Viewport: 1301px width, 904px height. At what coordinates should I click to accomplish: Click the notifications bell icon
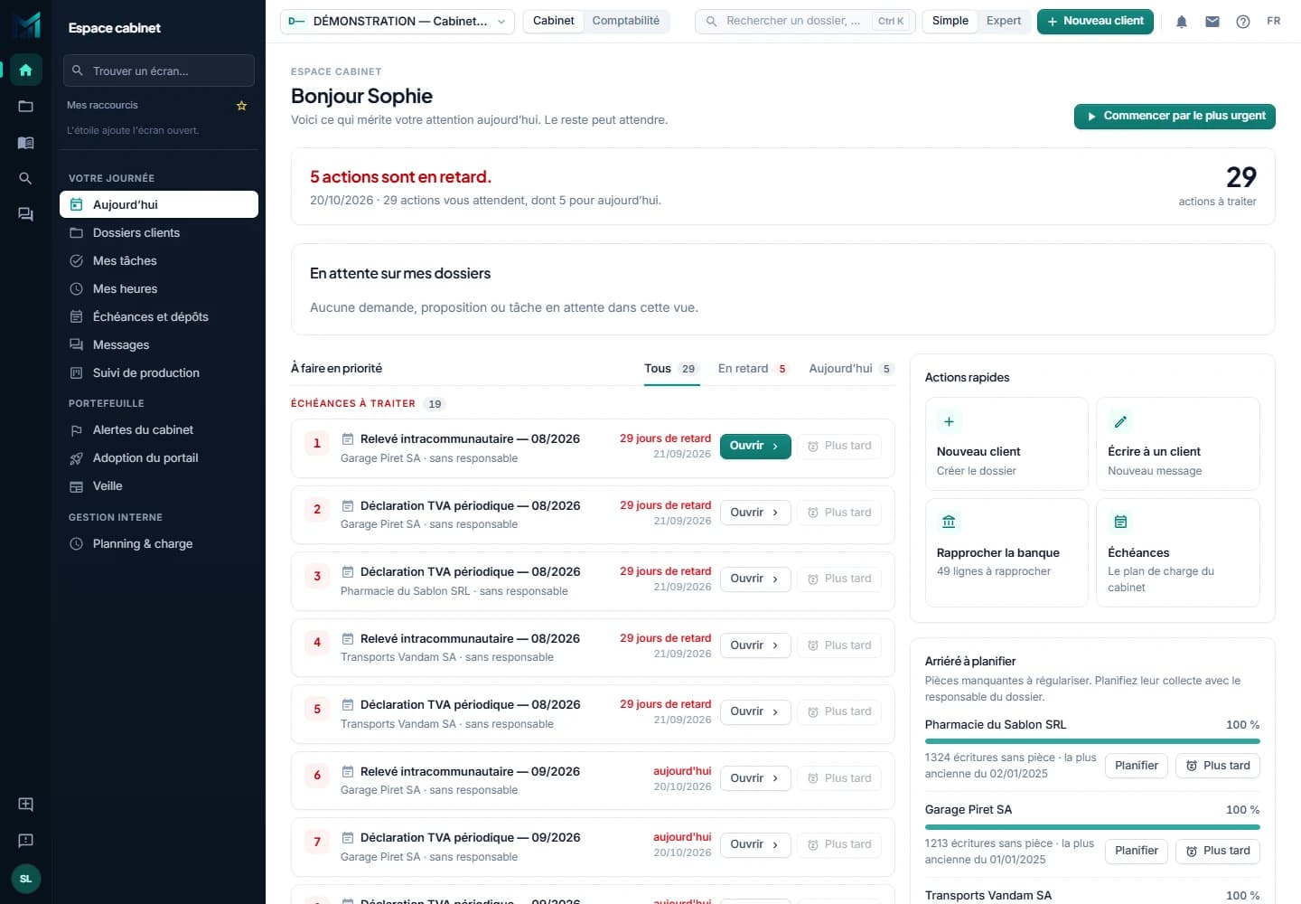pyautogui.click(x=1182, y=22)
